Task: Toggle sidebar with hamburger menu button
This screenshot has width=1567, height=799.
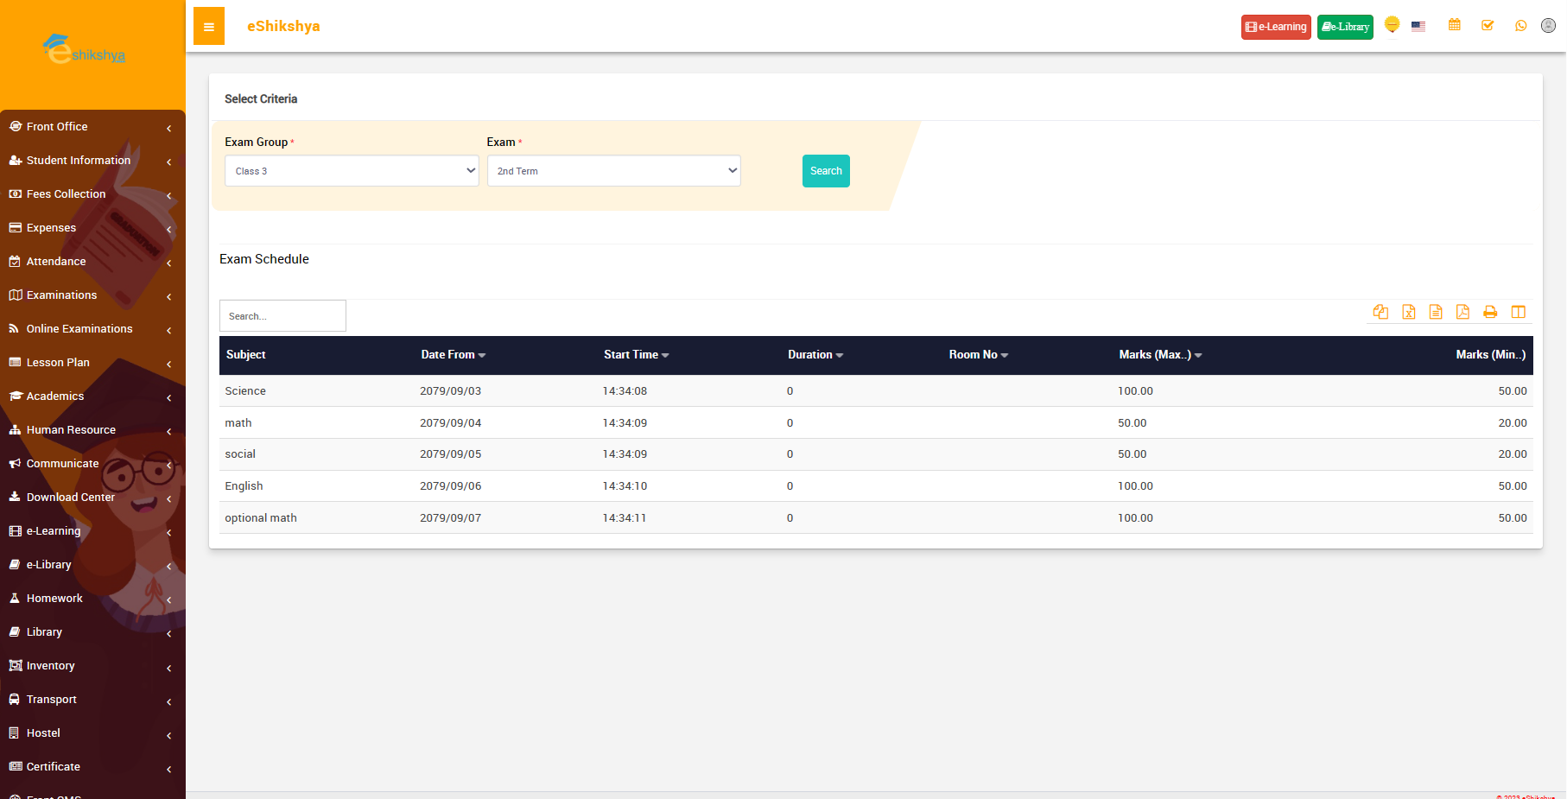Action: [209, 27]
